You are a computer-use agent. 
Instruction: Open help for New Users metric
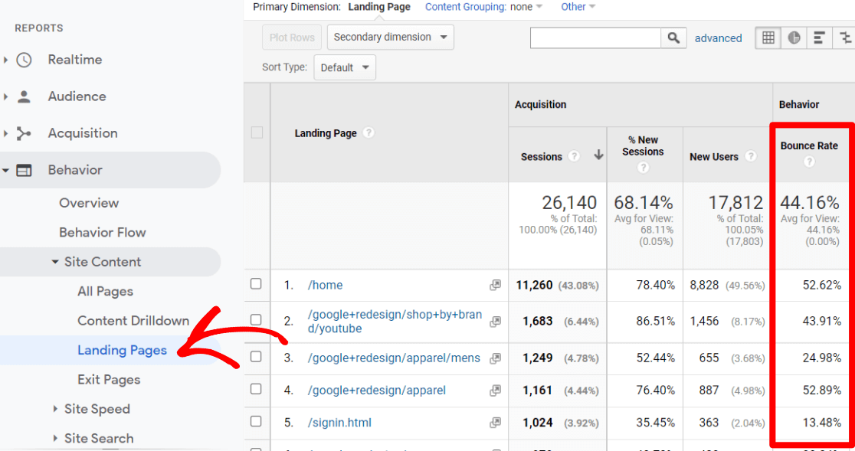point(751,156)
